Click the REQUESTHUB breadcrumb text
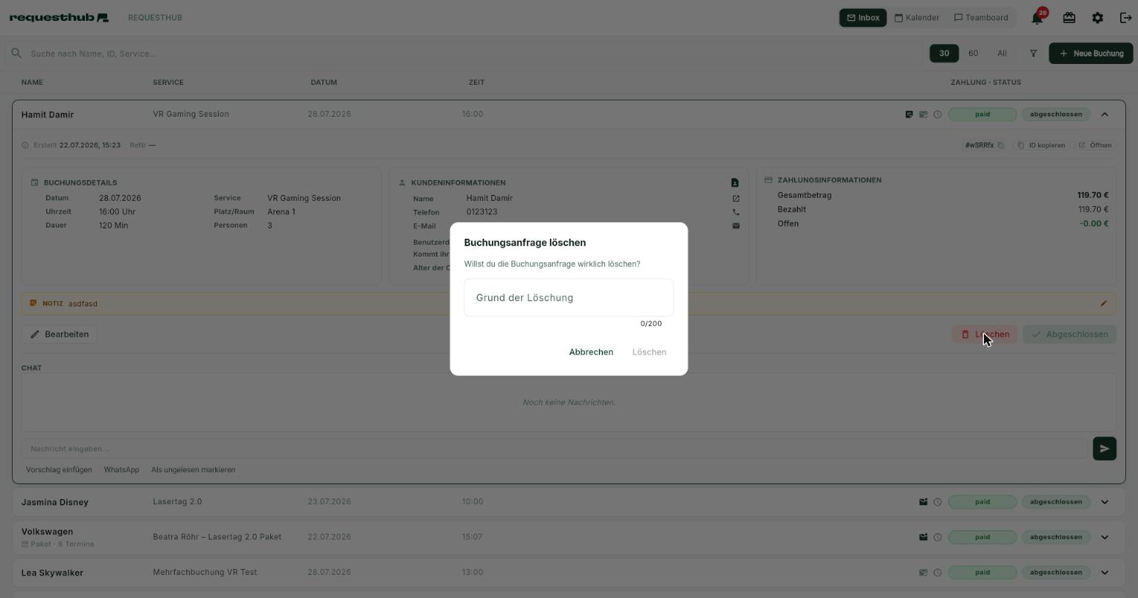The width and height of the screenshot is (1138, 598). (155, 18)
